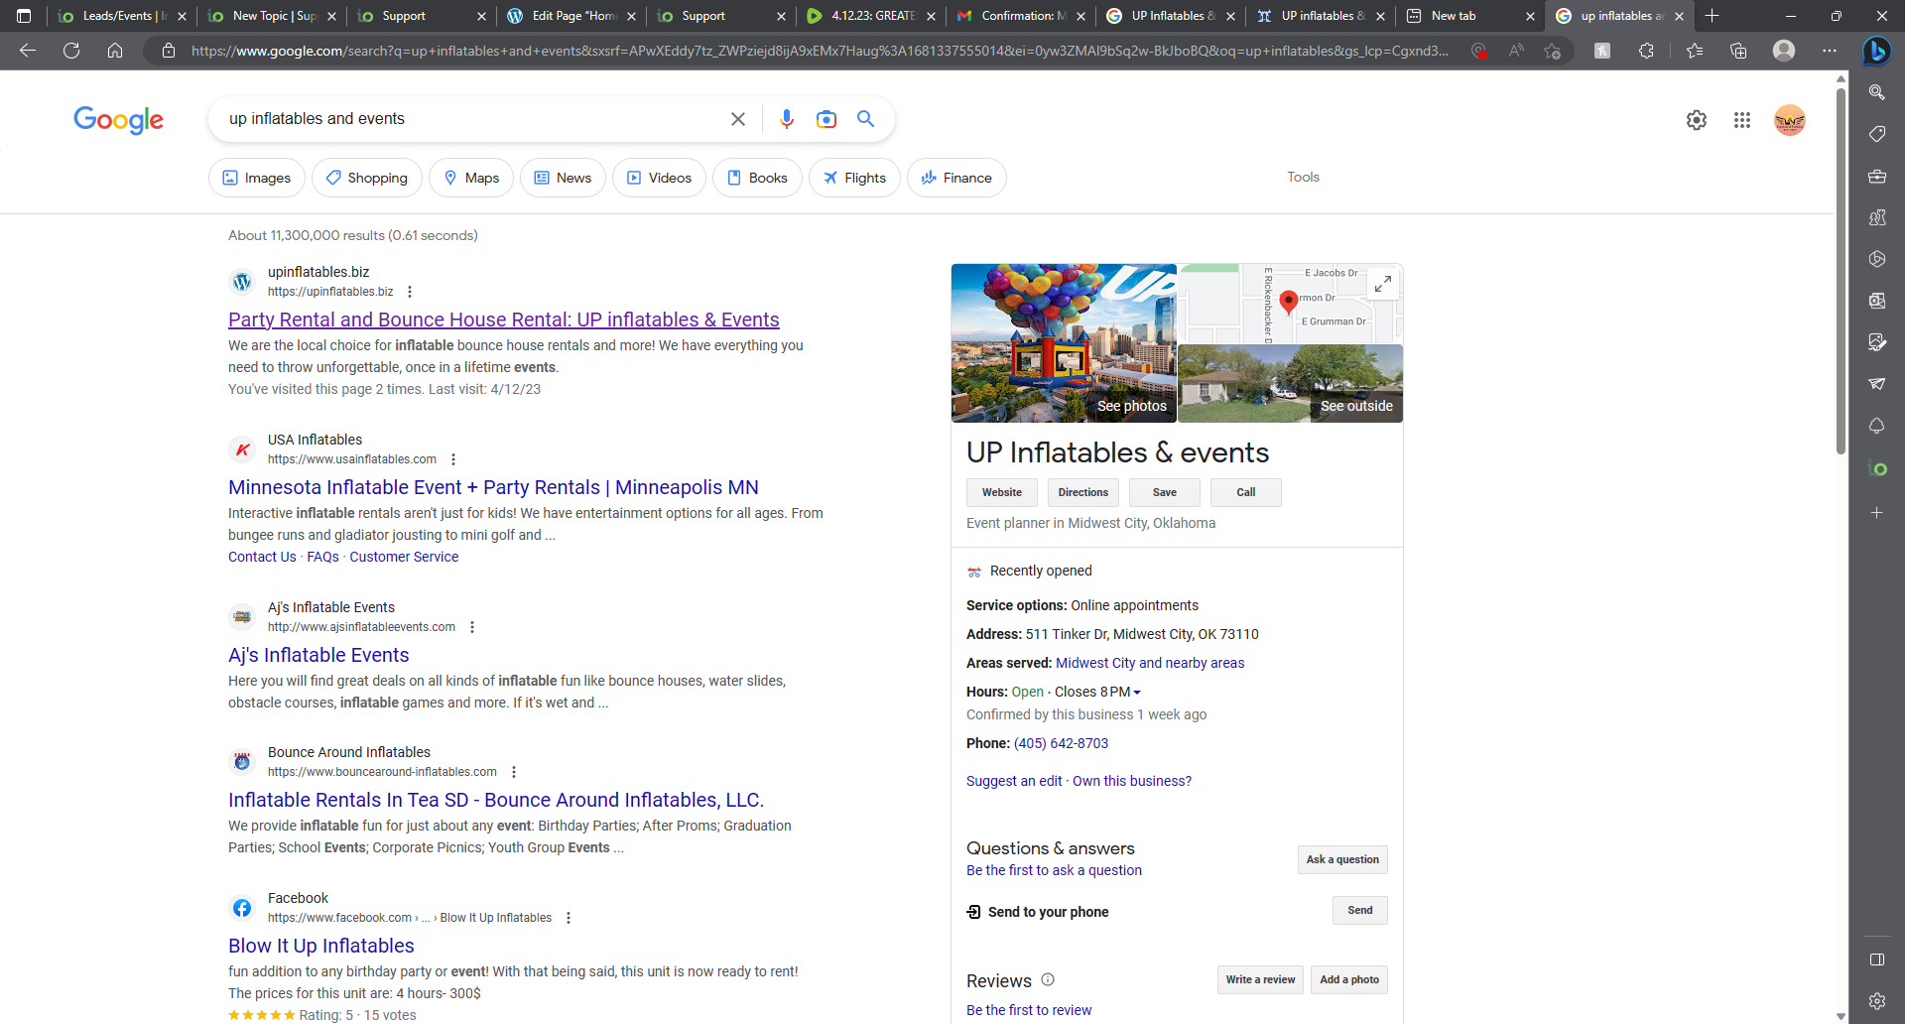The image size is (1905, 1024).
Task: Go to browser home page
Action: 115,51
